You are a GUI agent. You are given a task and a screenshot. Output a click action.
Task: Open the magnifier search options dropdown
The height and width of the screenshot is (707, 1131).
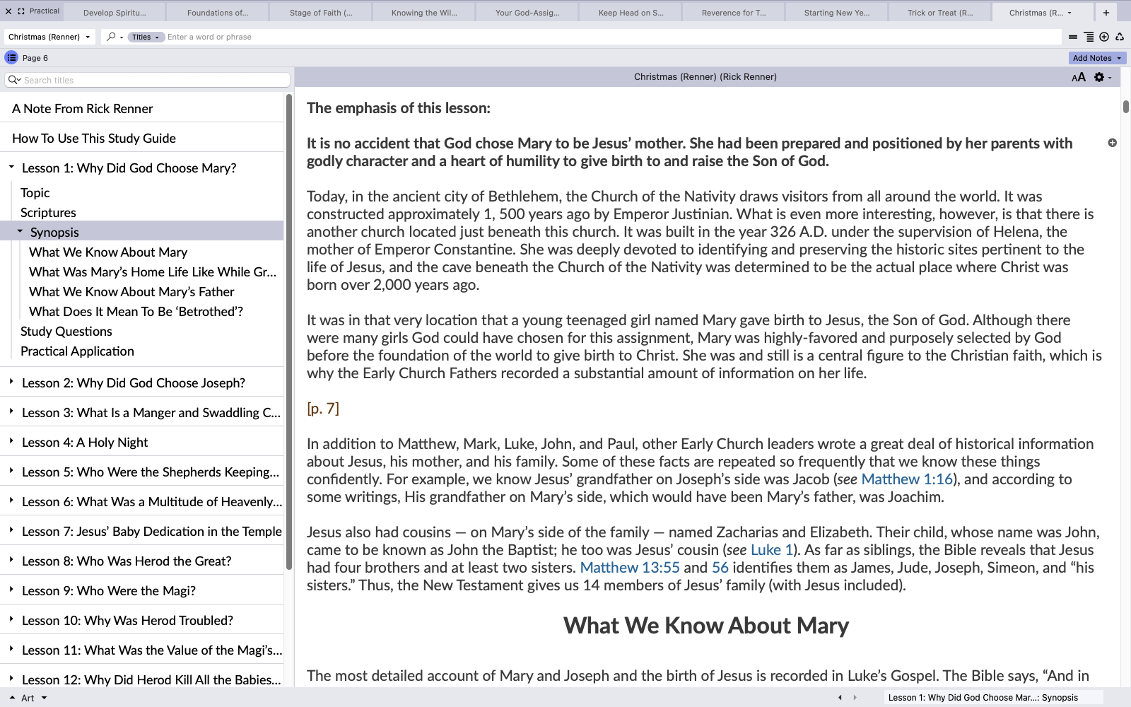115,37
